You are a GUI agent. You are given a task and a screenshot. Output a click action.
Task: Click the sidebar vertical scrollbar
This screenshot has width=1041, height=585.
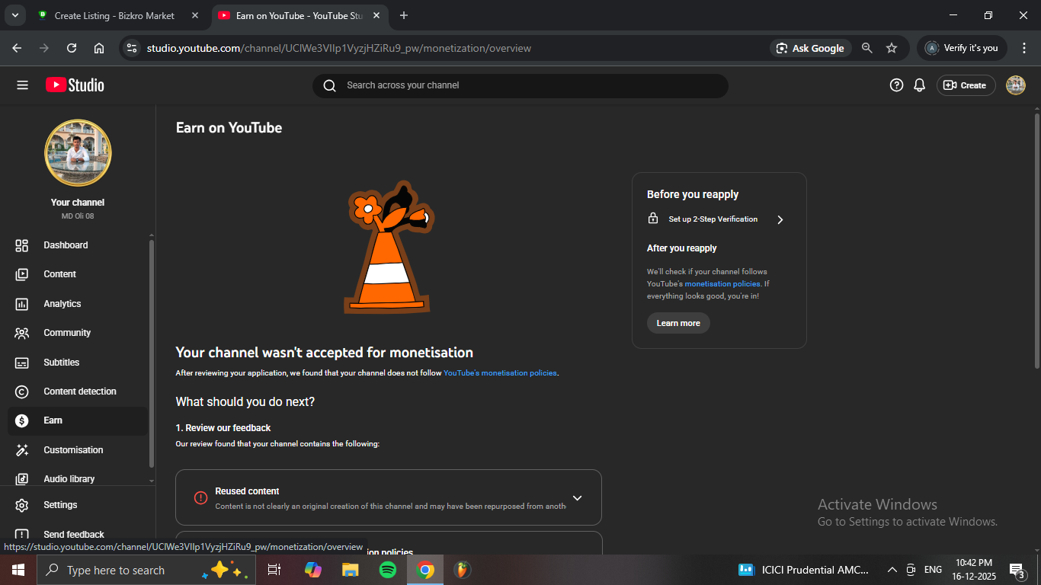151,350
